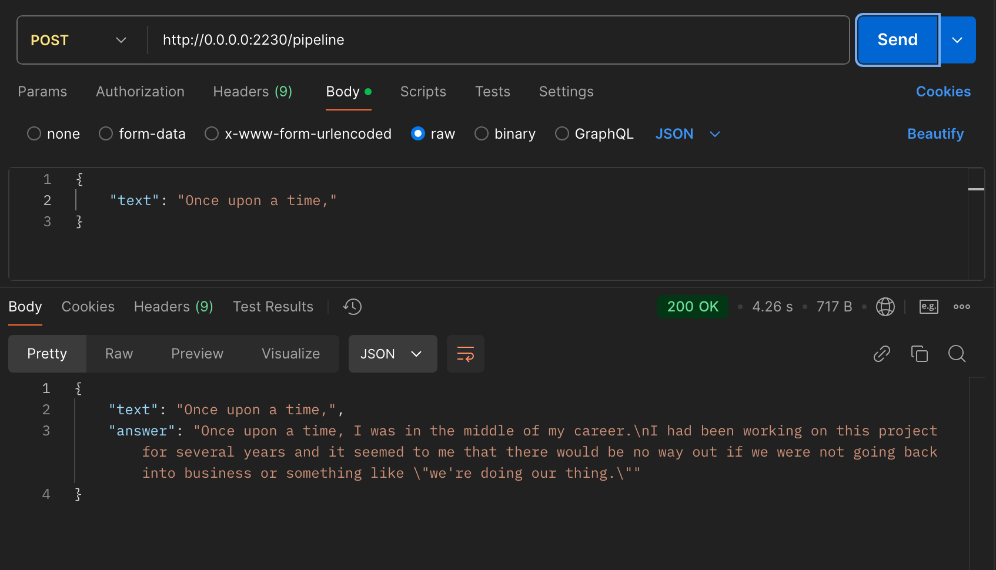Select the binary body radio button
The height and width of the screenshot is (570, 996).
tap(482, 134)
